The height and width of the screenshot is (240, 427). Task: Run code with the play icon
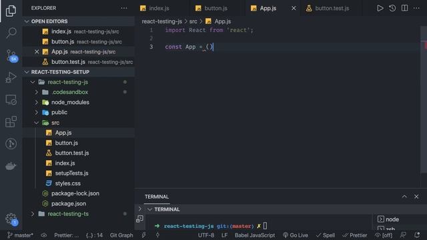(380, 8)
